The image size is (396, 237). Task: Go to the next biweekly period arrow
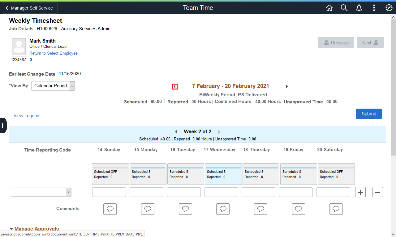coord(287,86)
